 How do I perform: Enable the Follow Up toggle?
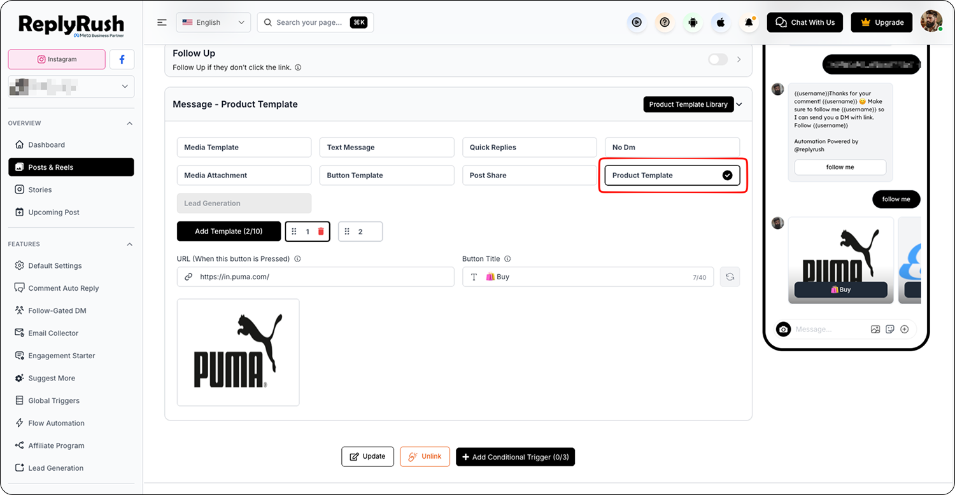click(718, 59)
